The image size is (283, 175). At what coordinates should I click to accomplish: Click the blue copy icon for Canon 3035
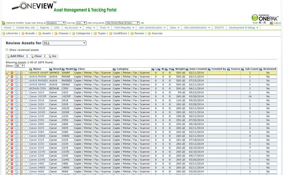[x=17, y=128]
